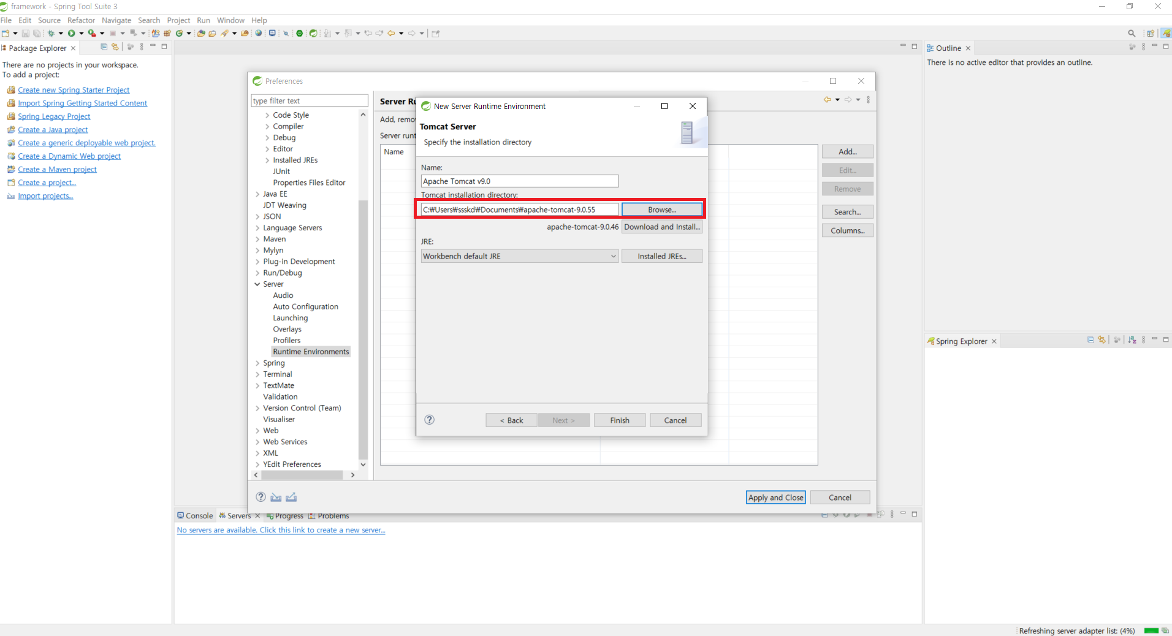Click the New file toolbar icon

point(6,33)
